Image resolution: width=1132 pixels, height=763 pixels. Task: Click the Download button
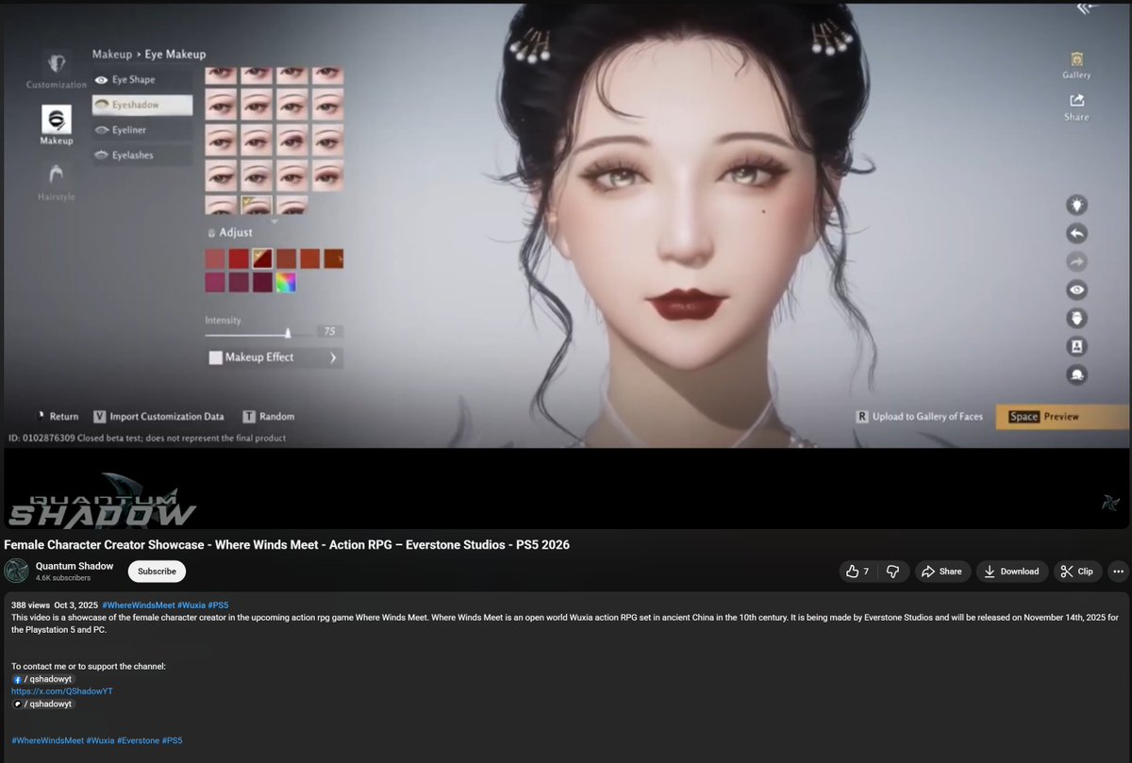point(1011,572)
